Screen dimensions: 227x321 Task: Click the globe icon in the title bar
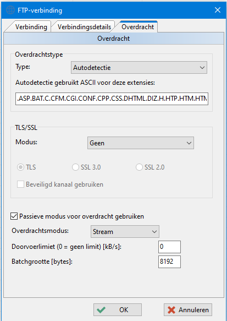point(10,10)
